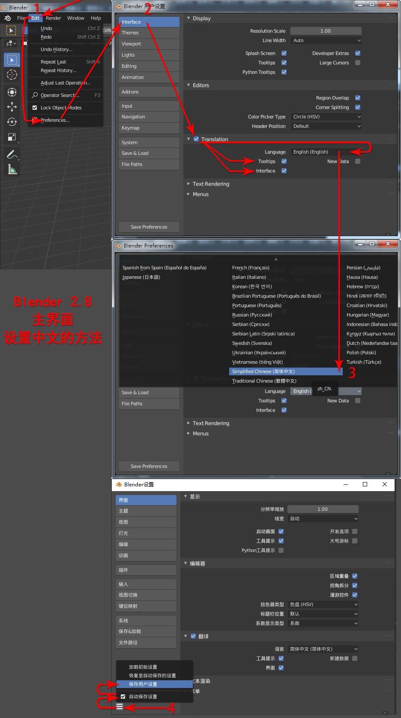Toggle Region Overlap checkbox
The height and width of the screenshot is (718, 401).
coord(358,98)
